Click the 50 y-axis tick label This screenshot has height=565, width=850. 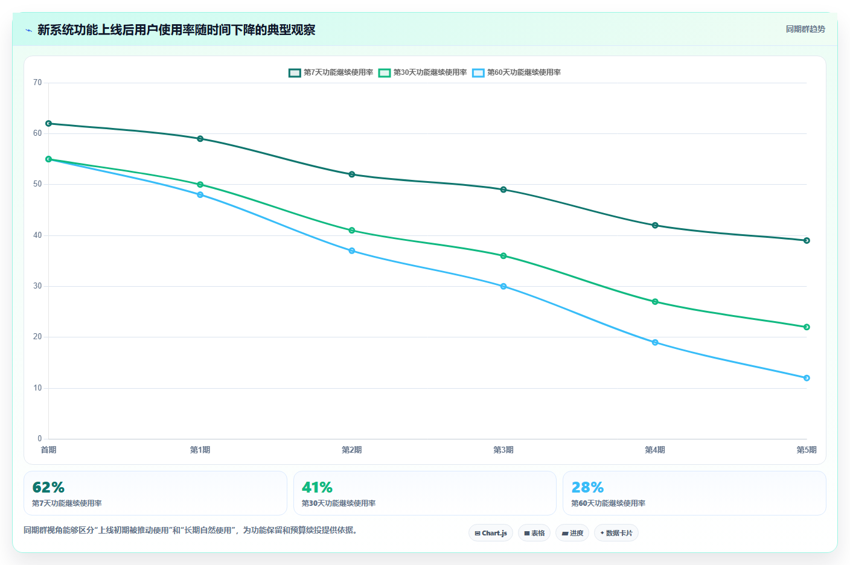coord(37,184)
